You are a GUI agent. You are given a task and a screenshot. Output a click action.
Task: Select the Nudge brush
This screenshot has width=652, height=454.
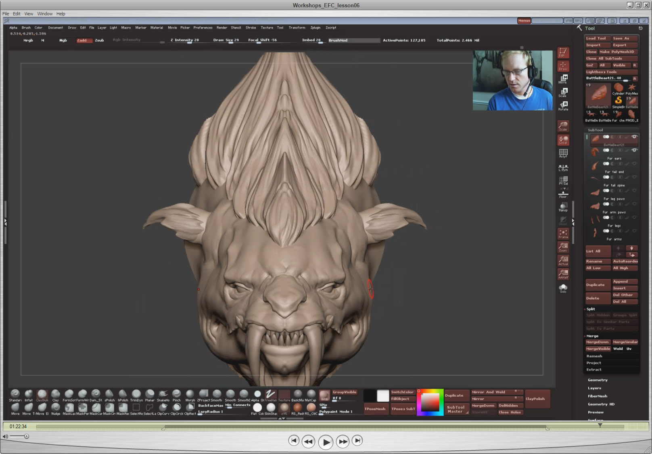coord(56,409)
